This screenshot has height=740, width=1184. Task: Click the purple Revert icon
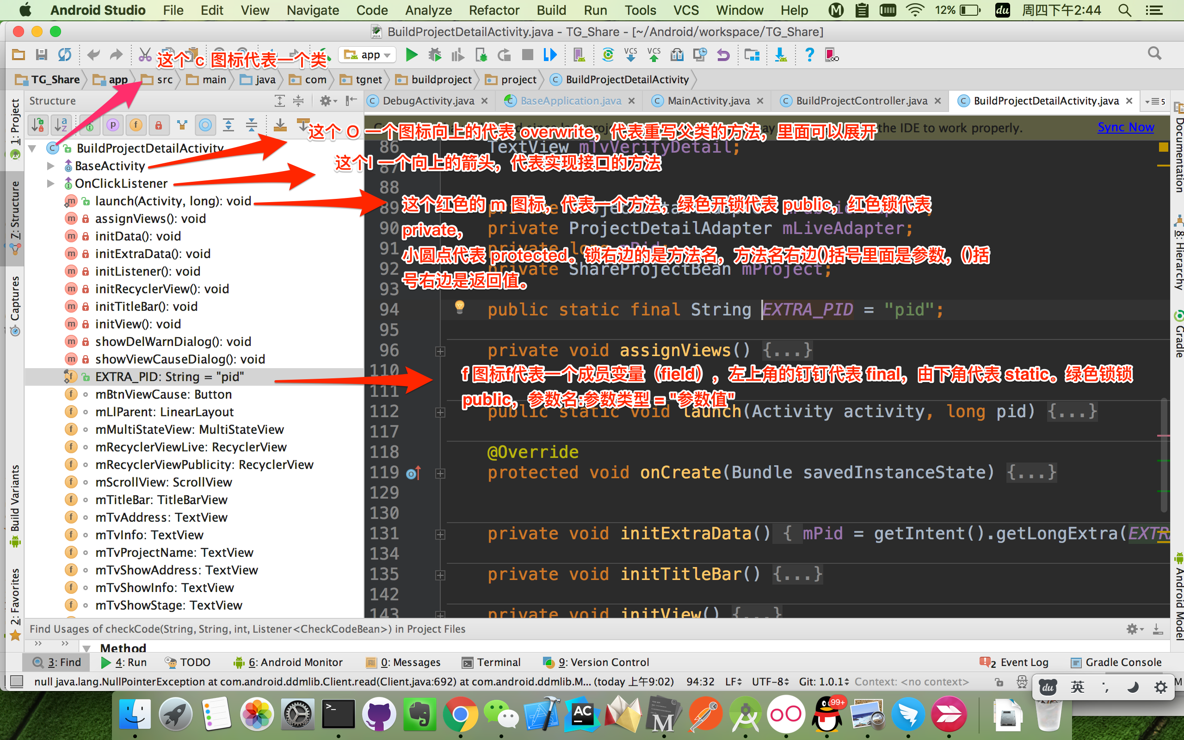point(723,54)
